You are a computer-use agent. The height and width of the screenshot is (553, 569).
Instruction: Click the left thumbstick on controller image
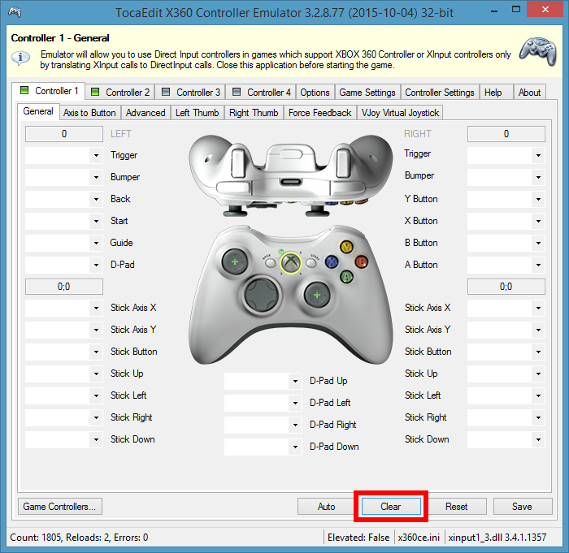click(x=235, y=261)
